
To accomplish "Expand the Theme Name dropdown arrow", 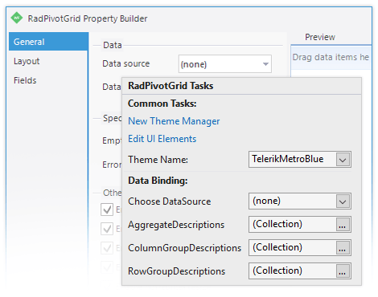I will tap(343, 160).
